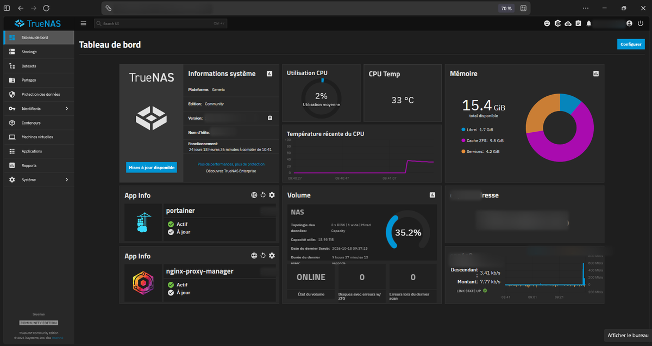Open nginx-proxy-manager settings gear icon
The image size is (652, 346).
(272, 256)
